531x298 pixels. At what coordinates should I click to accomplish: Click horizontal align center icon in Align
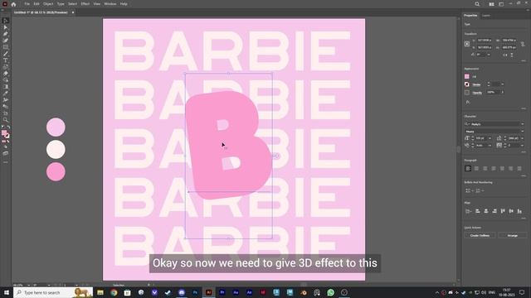[486, 211]
